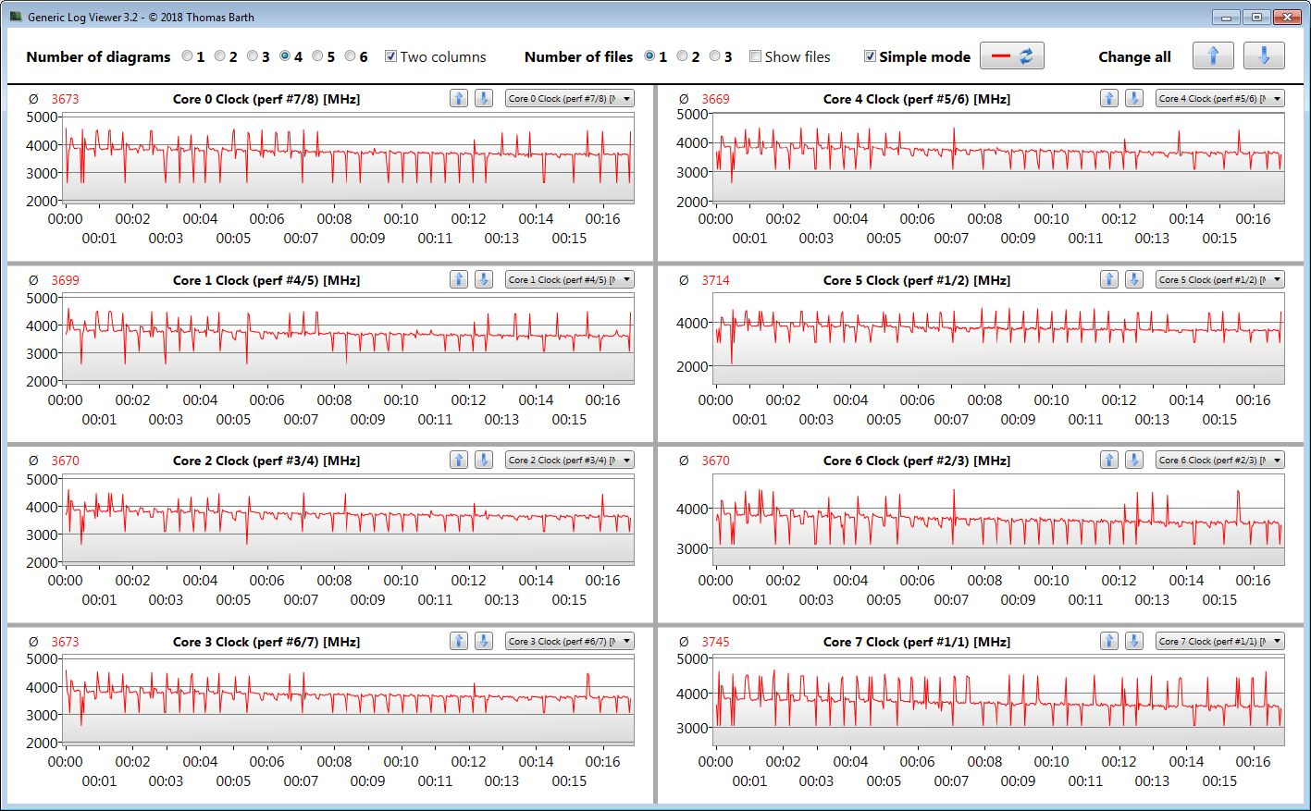This screenshot has width=1311, height=811.
Task: Enable the Show files checkbox
Action: click(x=756, y=56)
